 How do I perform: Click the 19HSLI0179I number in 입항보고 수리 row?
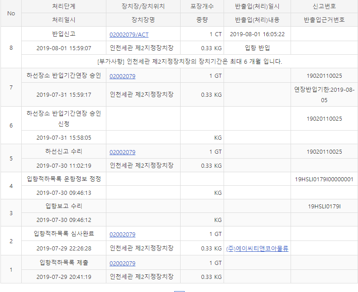[x=324, y=207]
